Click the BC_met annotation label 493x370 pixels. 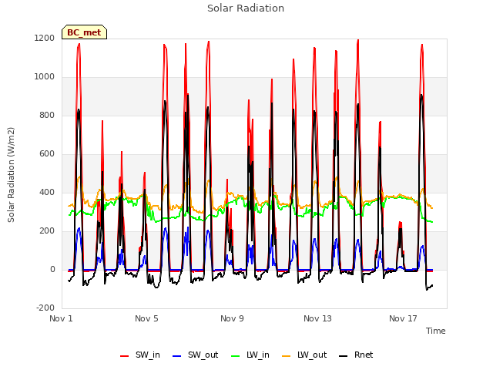(x=84, y=32)
